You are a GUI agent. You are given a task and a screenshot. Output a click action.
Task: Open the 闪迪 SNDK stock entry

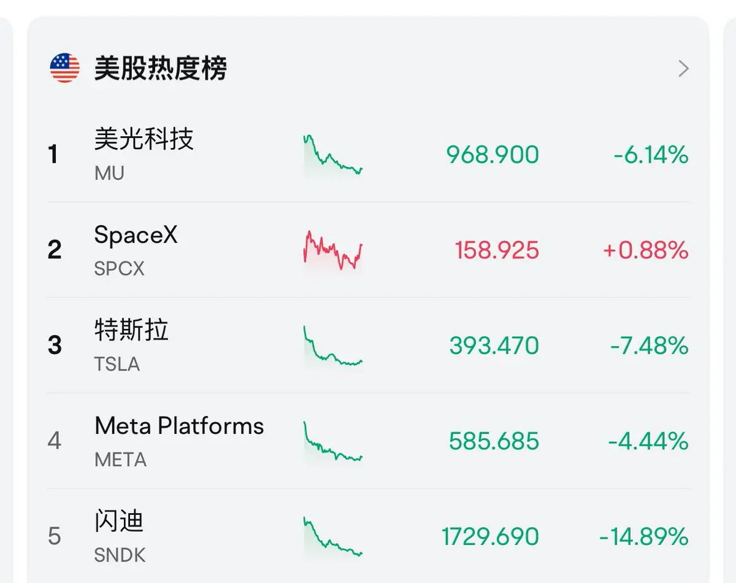click(368, 536)
